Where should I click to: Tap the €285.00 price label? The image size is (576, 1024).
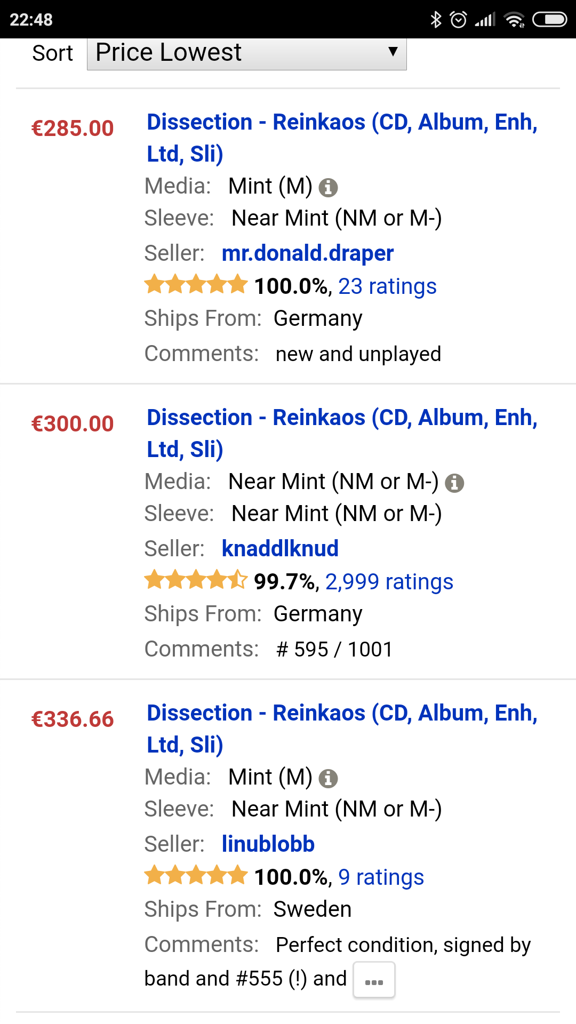click(73, 129)
